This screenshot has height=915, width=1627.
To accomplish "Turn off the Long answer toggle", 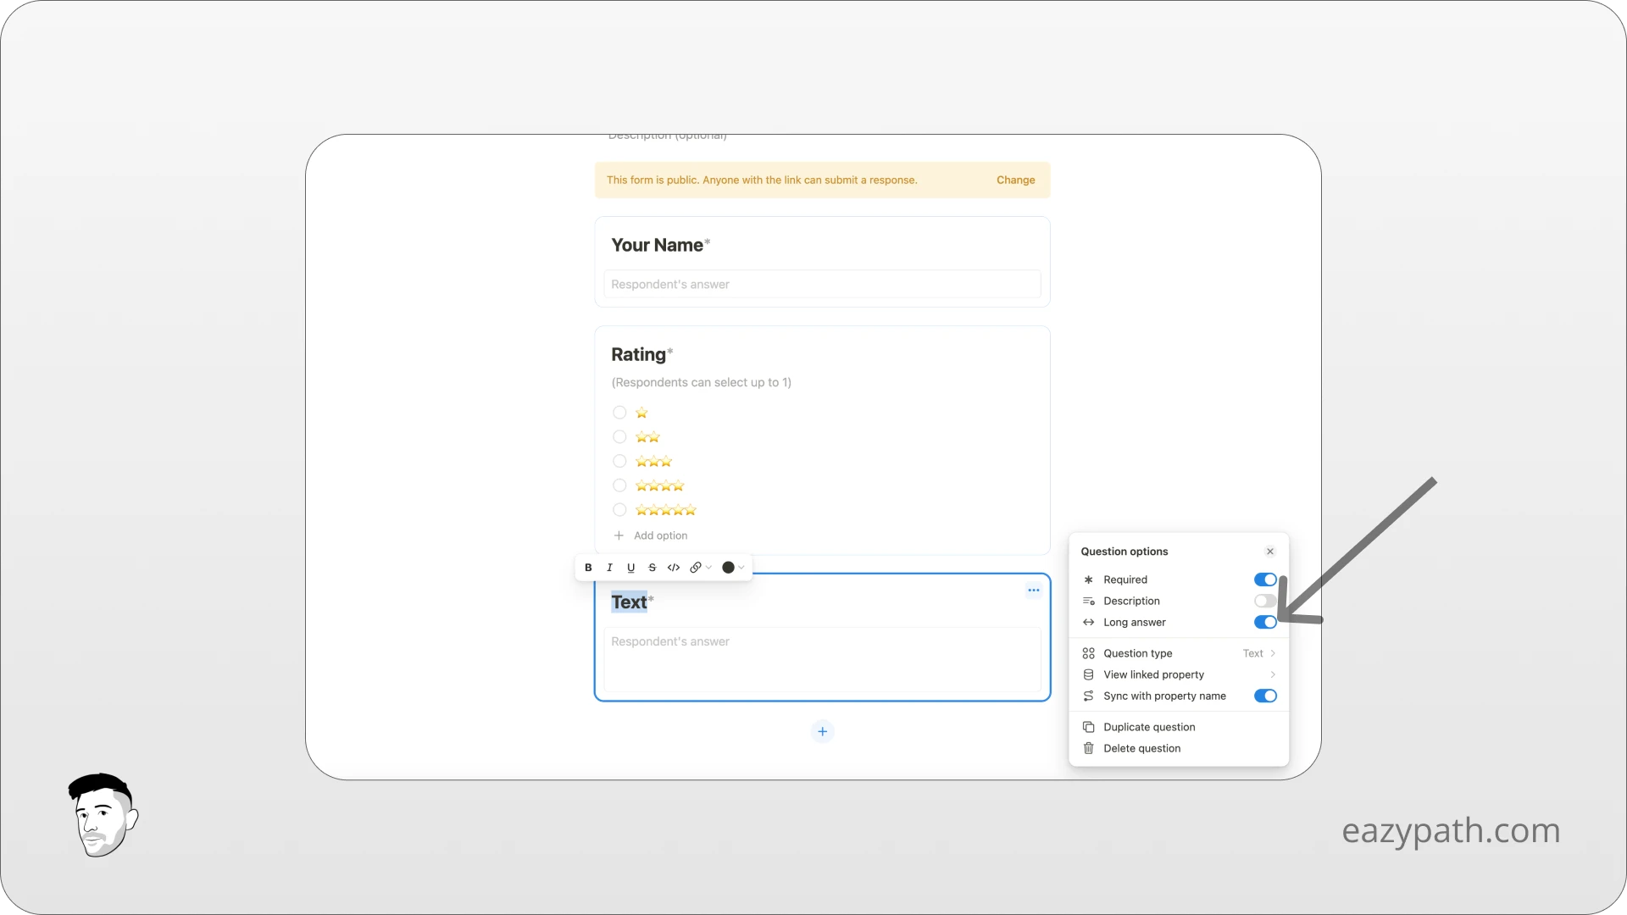I will click(1264, 622).
